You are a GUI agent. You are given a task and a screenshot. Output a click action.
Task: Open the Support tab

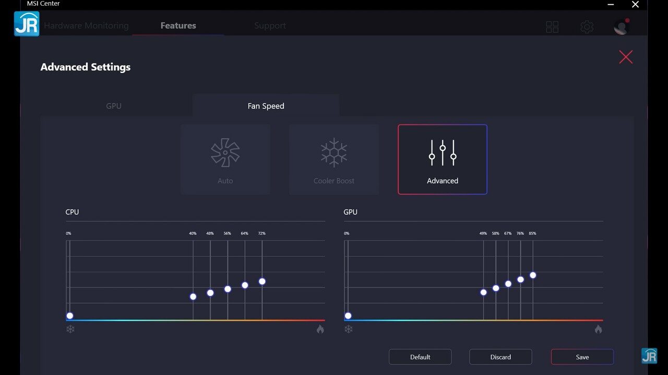click(x=270, y=26)
